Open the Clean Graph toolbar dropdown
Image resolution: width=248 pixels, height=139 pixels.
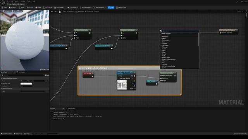click(72, 8)
